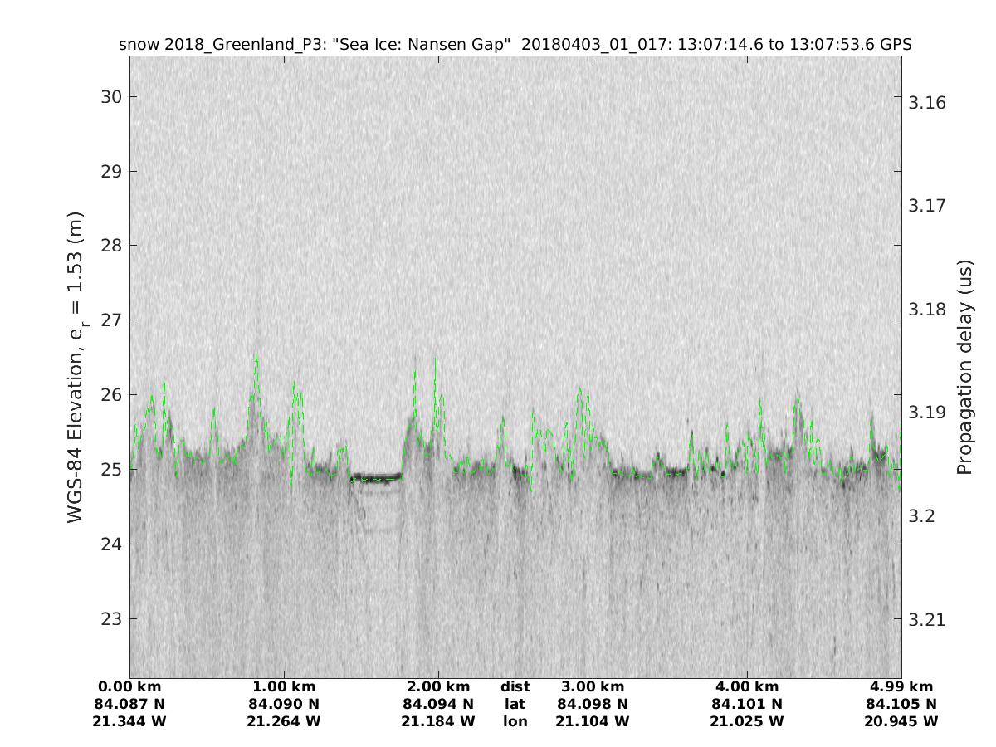Click the 3.21 propagation delay tick label
The height and width of the screenshot is (747, 996).
click(x=928, y=620)
